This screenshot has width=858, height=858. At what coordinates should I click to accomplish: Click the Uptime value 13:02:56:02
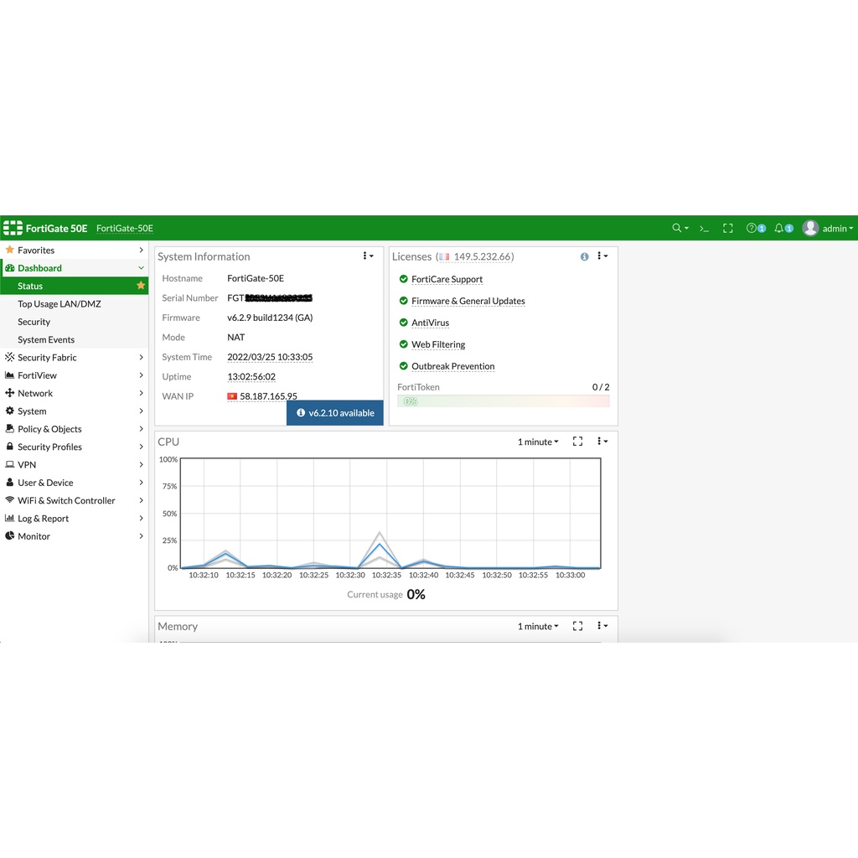(251, 376)
